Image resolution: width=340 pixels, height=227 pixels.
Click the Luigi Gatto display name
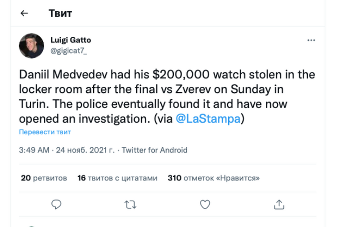[x=71, y=40]
